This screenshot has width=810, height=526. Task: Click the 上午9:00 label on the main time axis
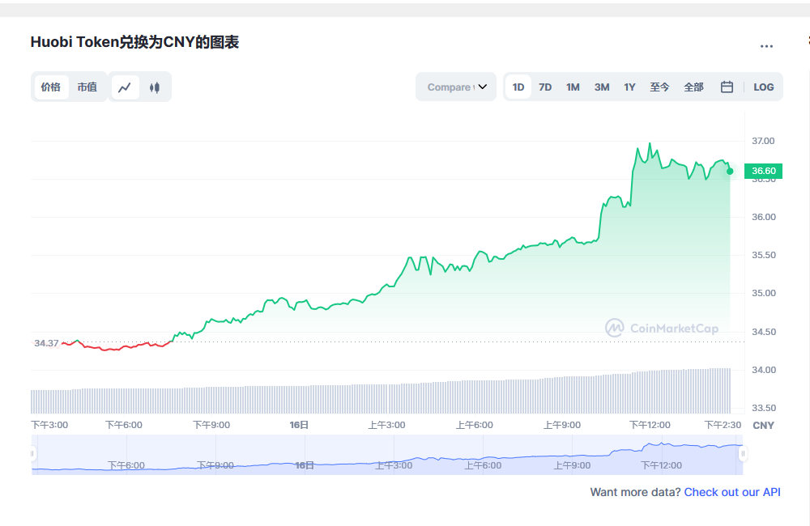(x=562, y=425)
